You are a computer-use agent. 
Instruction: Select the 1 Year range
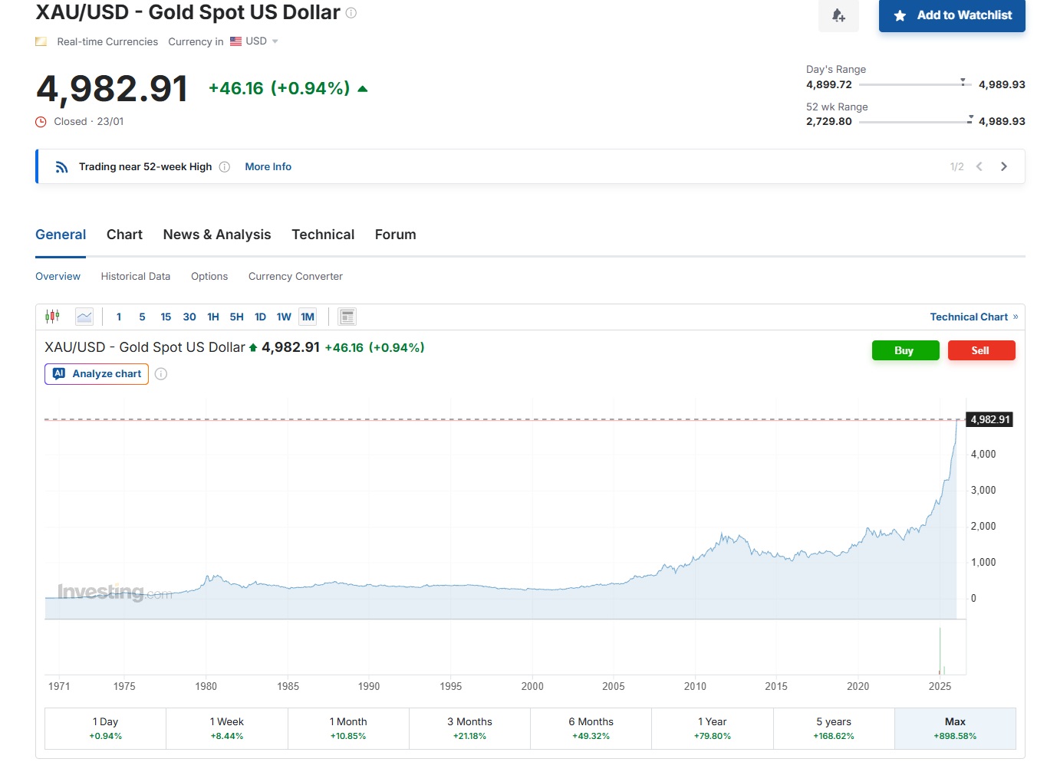713,728
